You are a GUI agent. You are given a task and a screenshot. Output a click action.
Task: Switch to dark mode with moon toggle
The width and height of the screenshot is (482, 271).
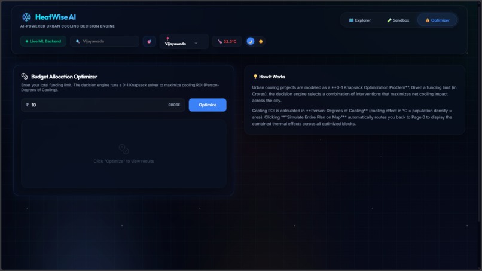250,41
